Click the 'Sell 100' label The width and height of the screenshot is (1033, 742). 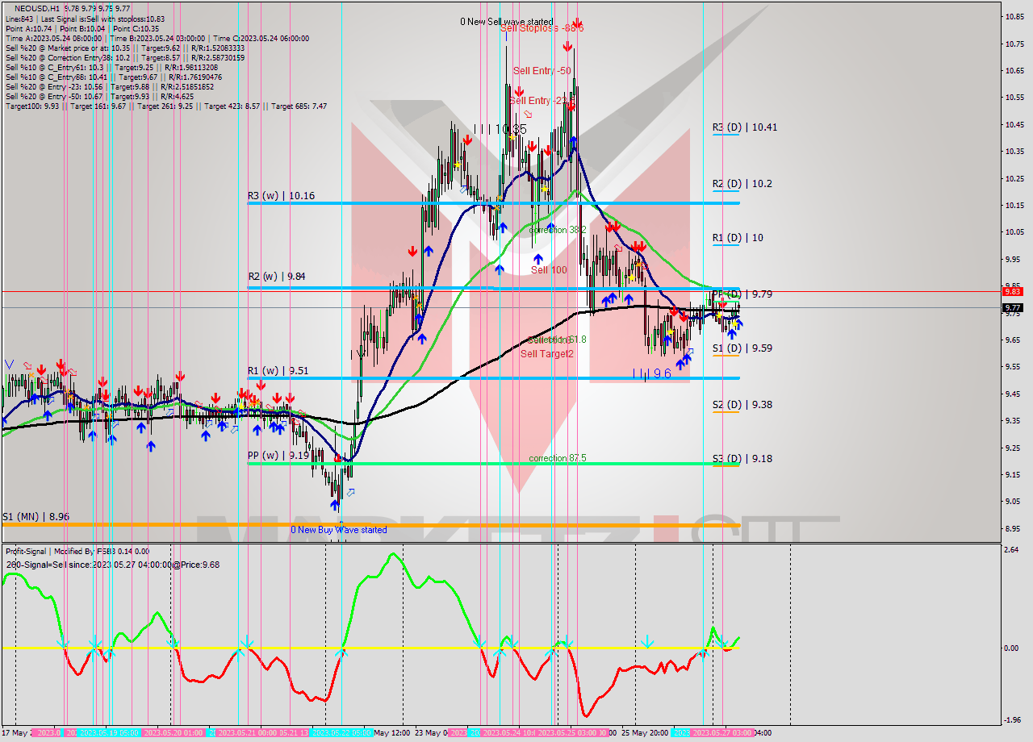point(549,270)
